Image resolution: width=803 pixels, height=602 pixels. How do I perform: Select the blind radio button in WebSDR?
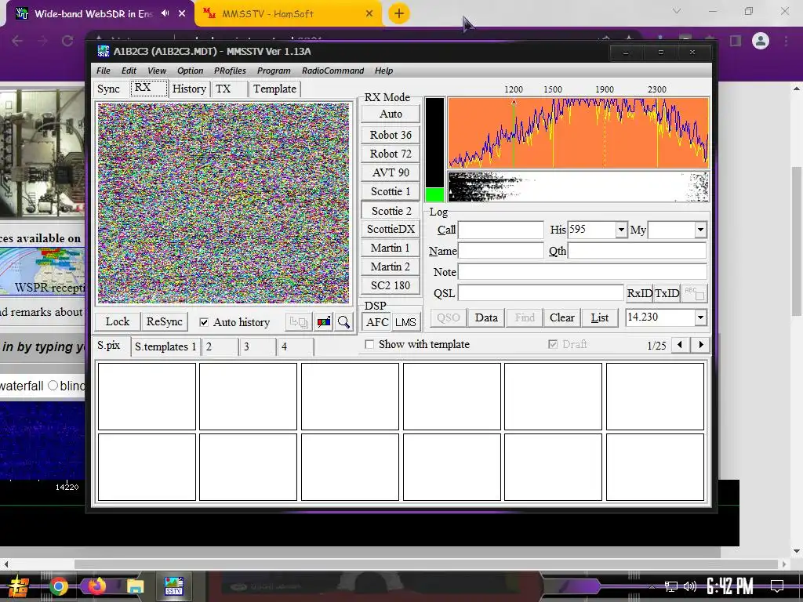click(x=53, y=386)
